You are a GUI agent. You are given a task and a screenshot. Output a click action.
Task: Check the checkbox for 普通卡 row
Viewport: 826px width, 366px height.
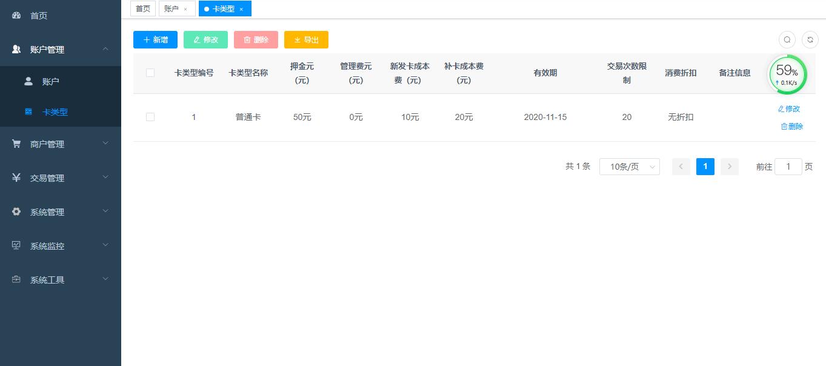tap(150, 117)
